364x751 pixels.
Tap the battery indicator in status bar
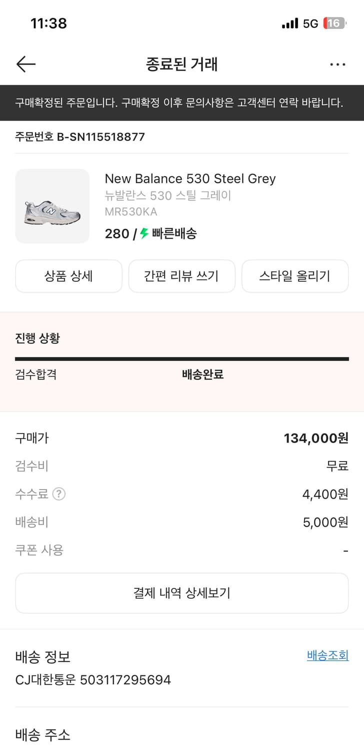point(334,23)
